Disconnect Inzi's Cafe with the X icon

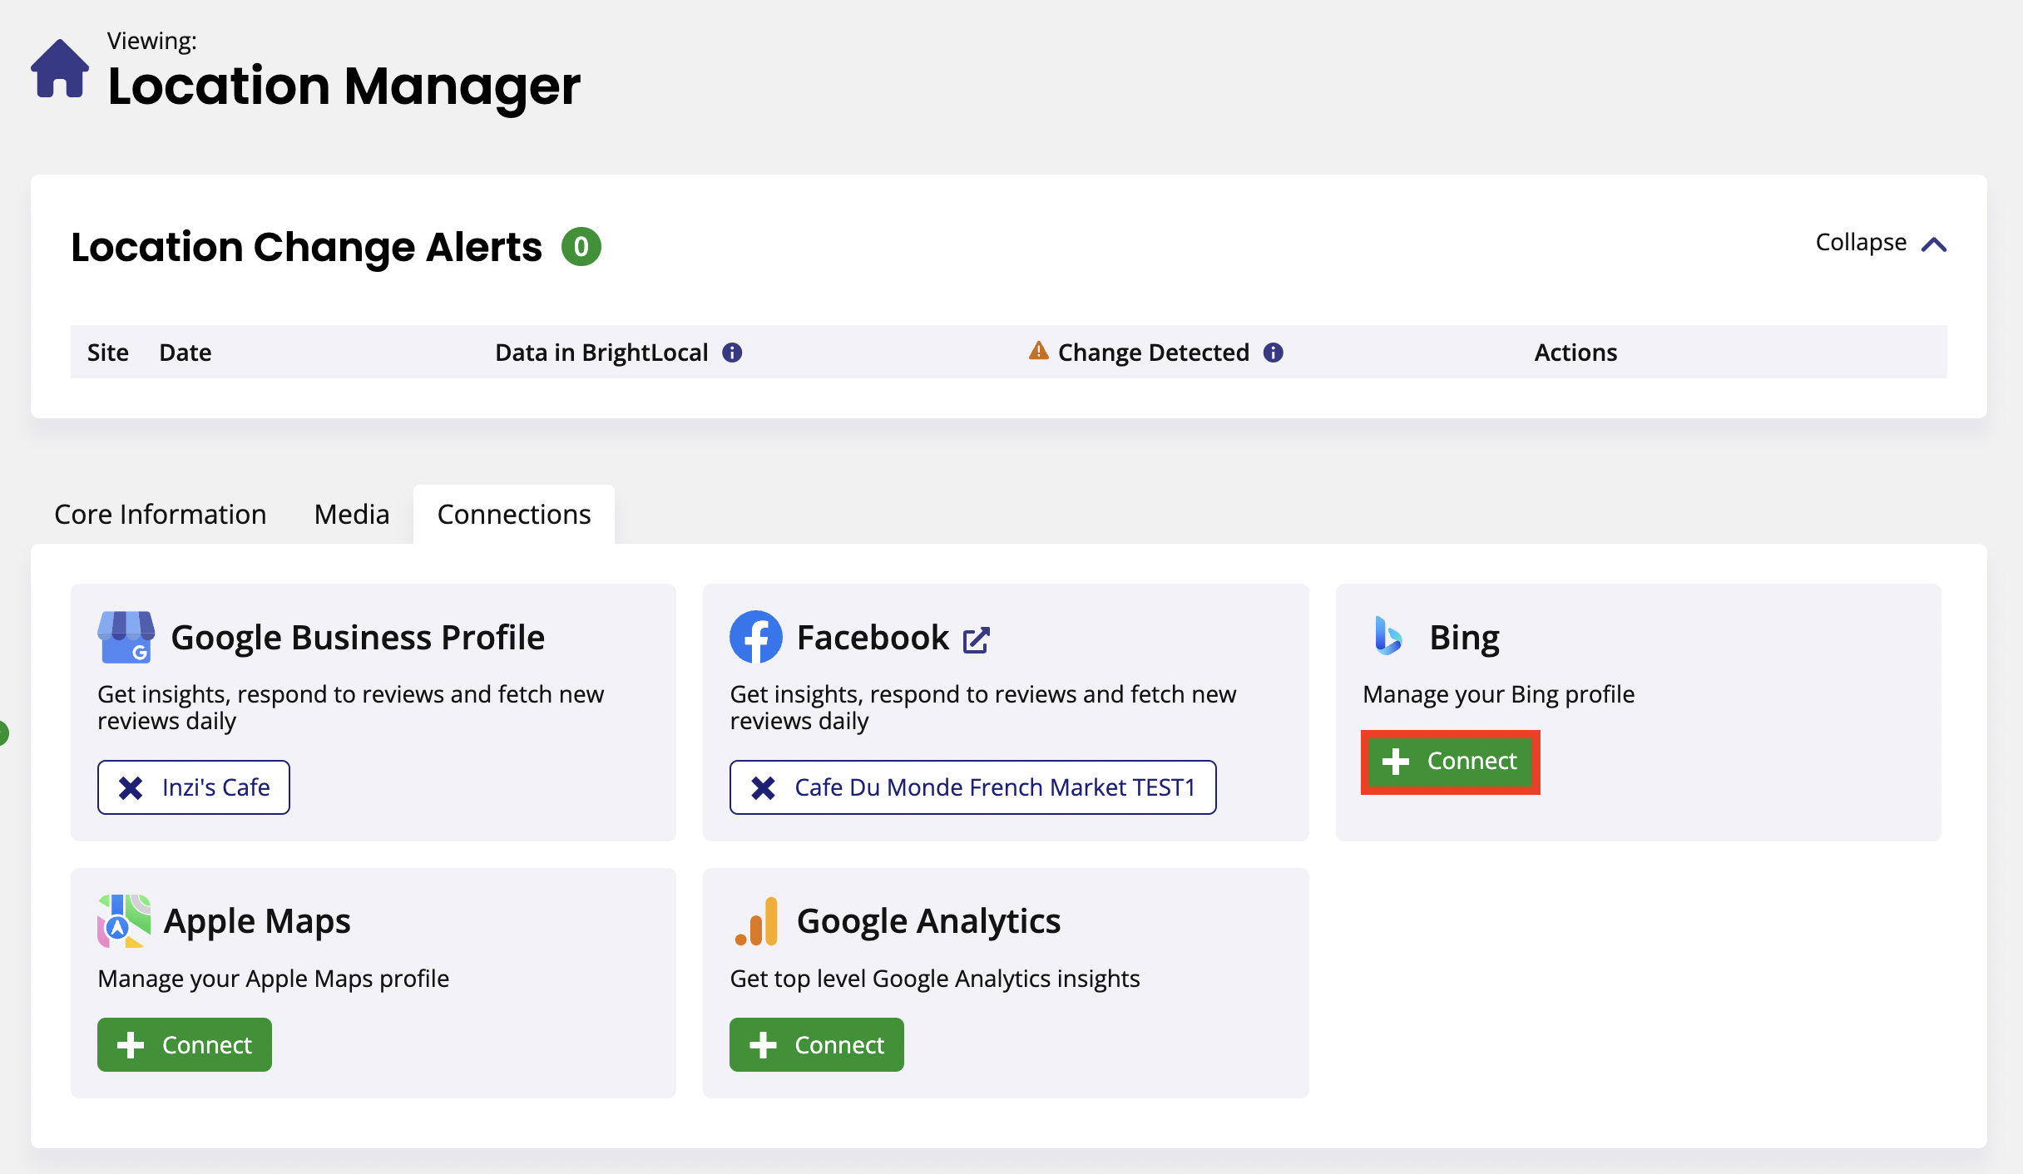pos(131,787)
